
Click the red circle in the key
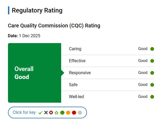(74, 112)
